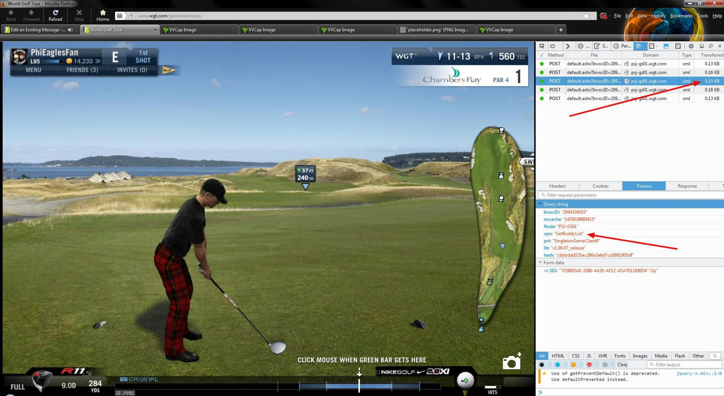Viewport: 724px width, 396px height.
Task: Open the jquery-x.min source link
Action: click(x=699, y=374)
